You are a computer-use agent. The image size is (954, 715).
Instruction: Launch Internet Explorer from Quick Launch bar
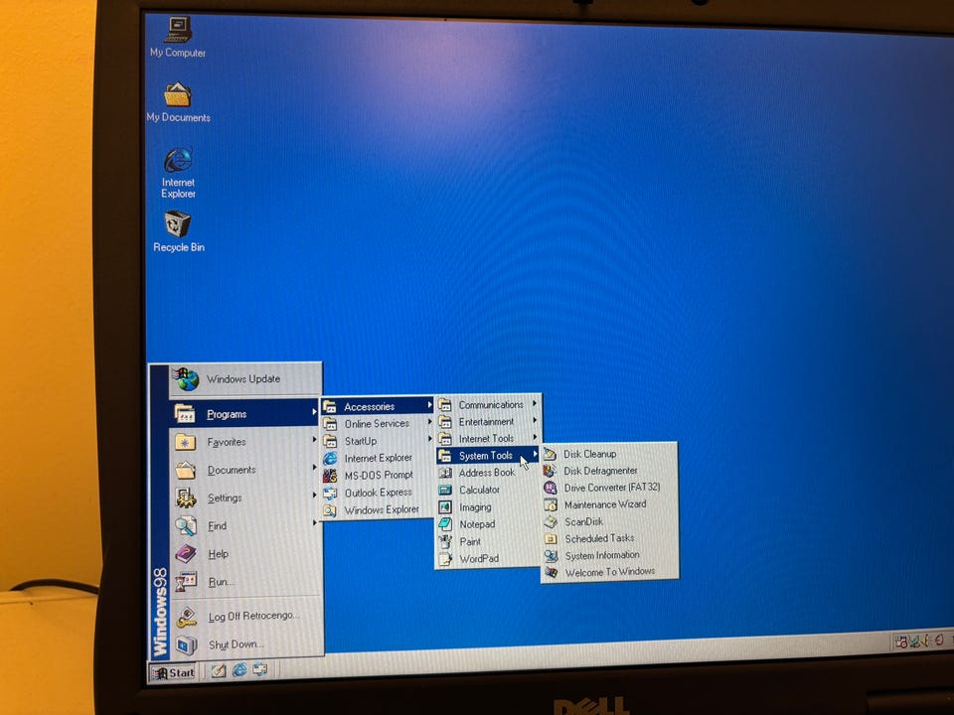(x=239, y=669)
